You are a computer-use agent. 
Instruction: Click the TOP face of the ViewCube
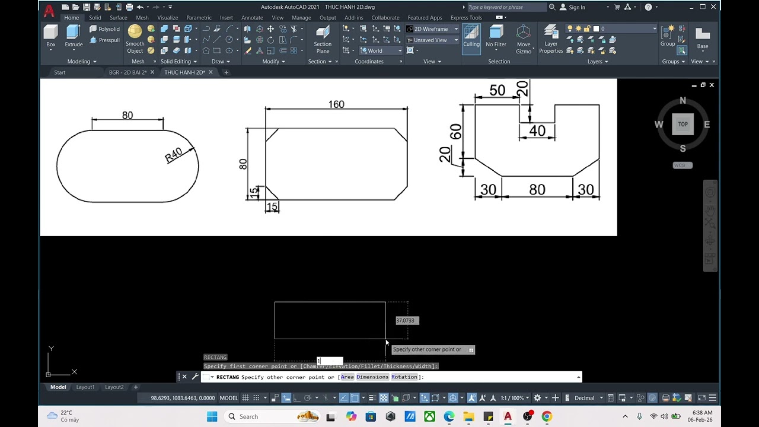[683, 124]
